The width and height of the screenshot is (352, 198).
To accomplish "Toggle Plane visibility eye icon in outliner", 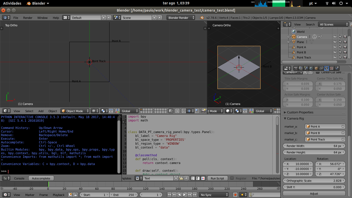I will point(335,42).
